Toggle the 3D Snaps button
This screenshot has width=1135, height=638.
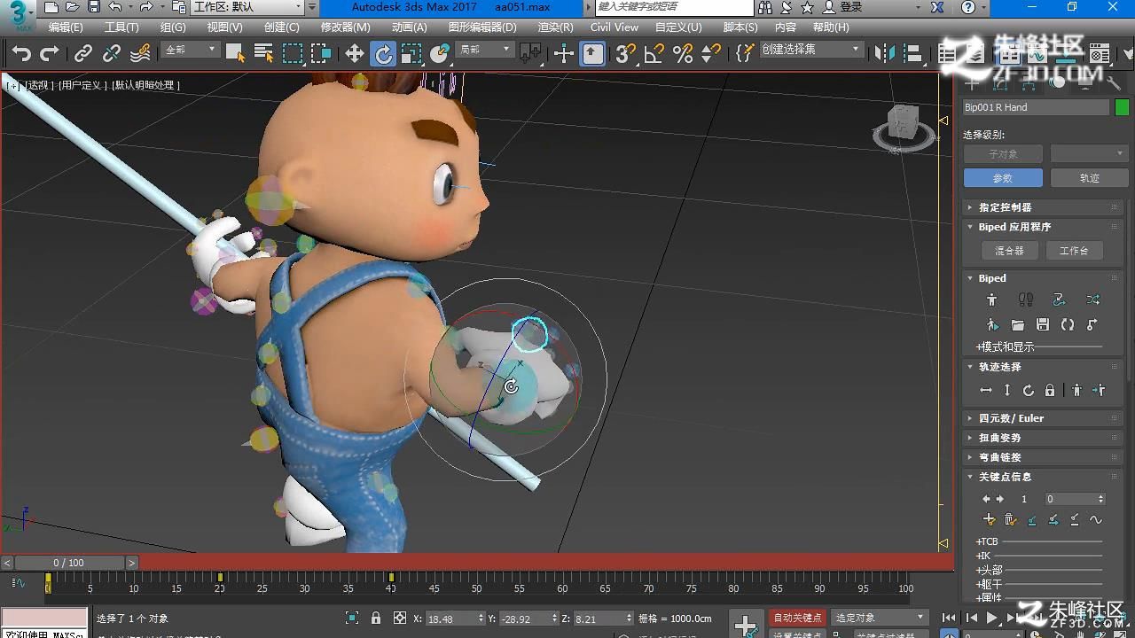point(626,54)
